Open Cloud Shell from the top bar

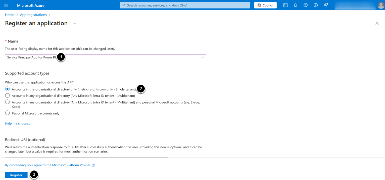click(285, 5)
